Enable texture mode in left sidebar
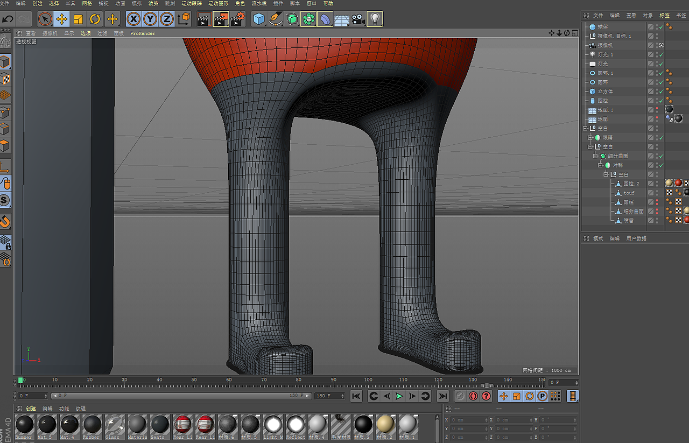The height and width of the screenshot is (443, 689). (5, 79)
